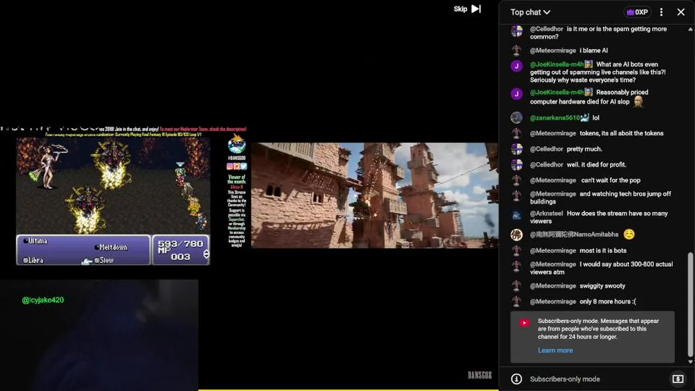Click @Meteormirage avatar beside 'swiggity swooty'
The image size is (695, 391).
[517, 286]
